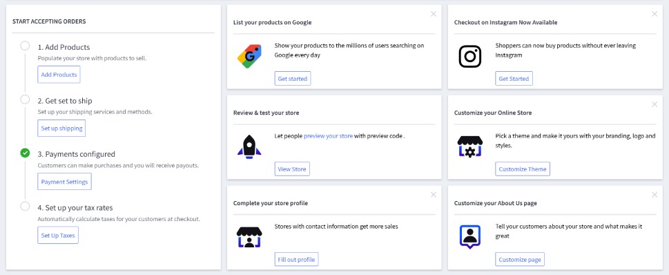Click the store profile shop icon
This screenshot has height=275, width=669.
(x=249, y=237)
